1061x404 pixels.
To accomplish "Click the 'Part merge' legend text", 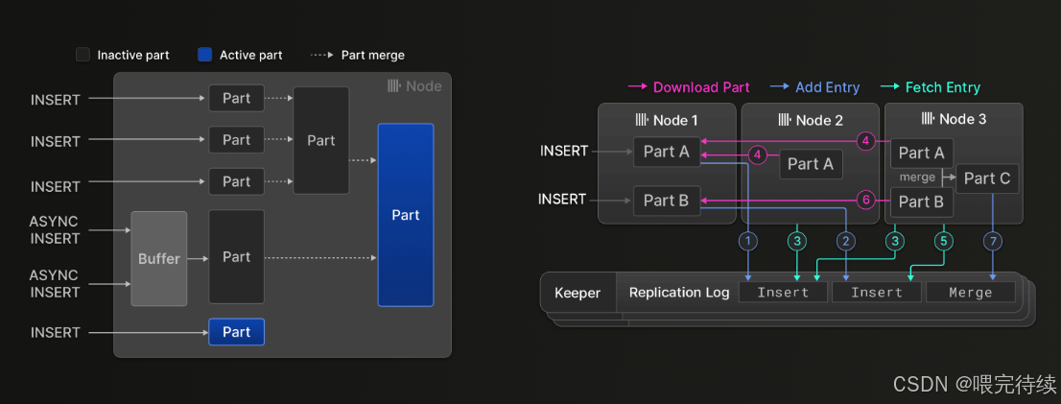I will (x=373, y=55).
